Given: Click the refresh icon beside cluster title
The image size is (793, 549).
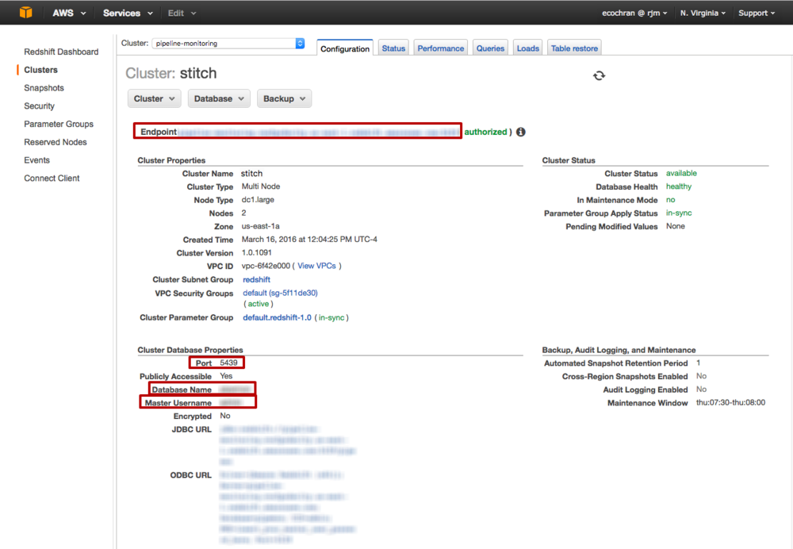Looking at the screenshot, I should (x=599, y=75).
